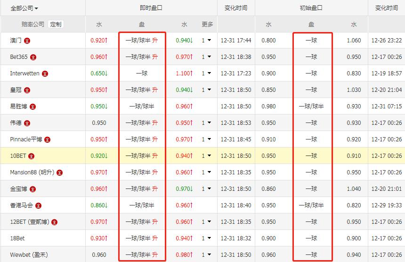
Task: Click 1.060 initial odds in the 澳门 row
Action: click(354, 41)
